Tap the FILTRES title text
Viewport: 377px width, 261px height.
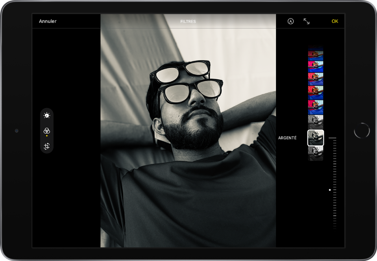pos(188,21)
